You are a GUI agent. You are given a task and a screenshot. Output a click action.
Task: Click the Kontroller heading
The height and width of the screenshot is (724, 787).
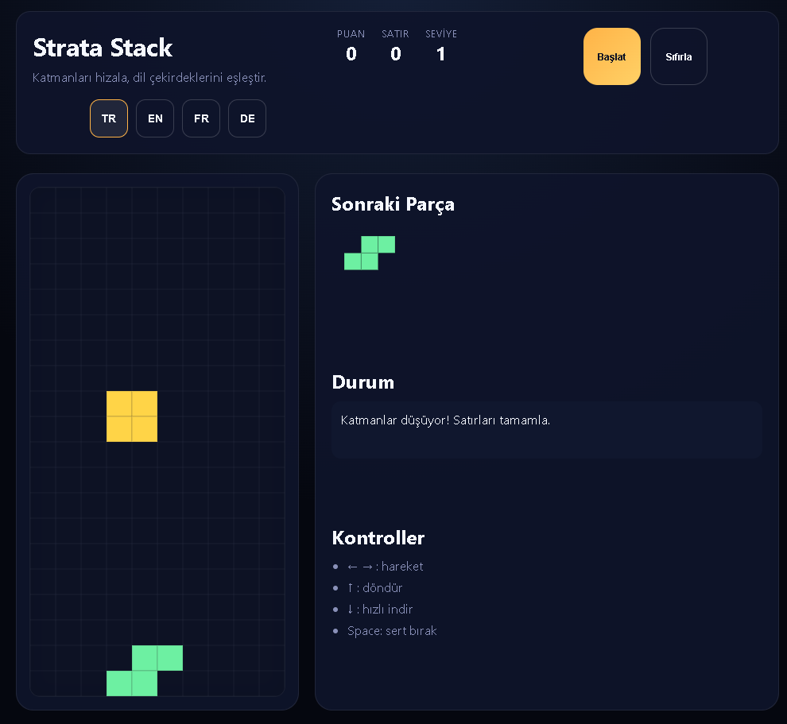[378, 538]
